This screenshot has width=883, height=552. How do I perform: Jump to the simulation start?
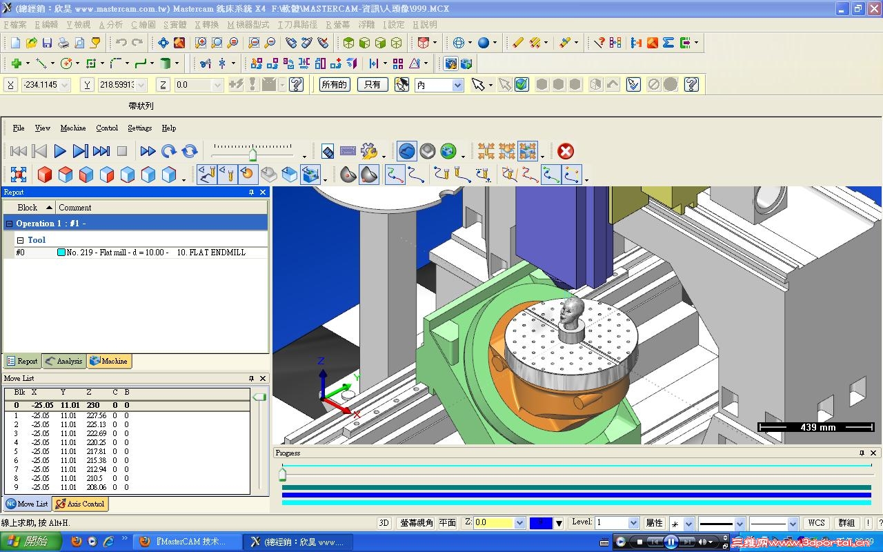point(19,151)
